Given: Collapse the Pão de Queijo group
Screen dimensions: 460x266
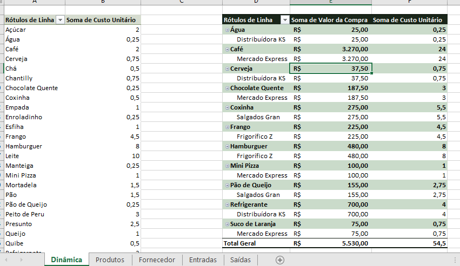Looking at the screenshot, I should (227, 185).
